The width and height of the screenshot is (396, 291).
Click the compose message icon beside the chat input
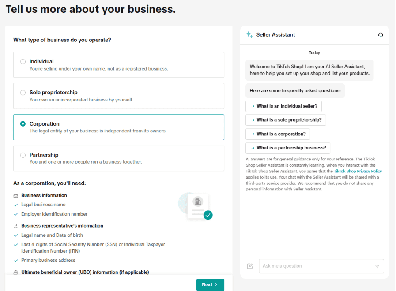point(250,266)
